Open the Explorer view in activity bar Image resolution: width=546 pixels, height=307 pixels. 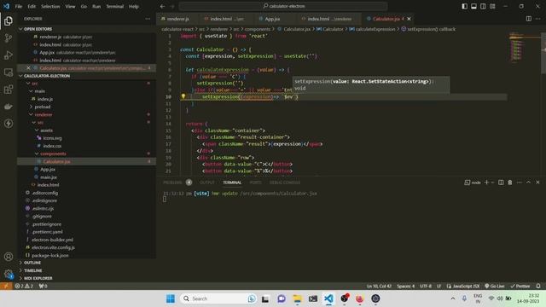(9, 21)
